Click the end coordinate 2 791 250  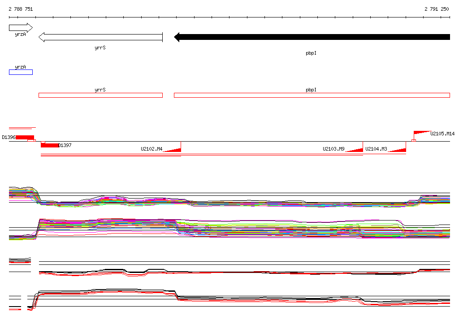pos(437,9)
